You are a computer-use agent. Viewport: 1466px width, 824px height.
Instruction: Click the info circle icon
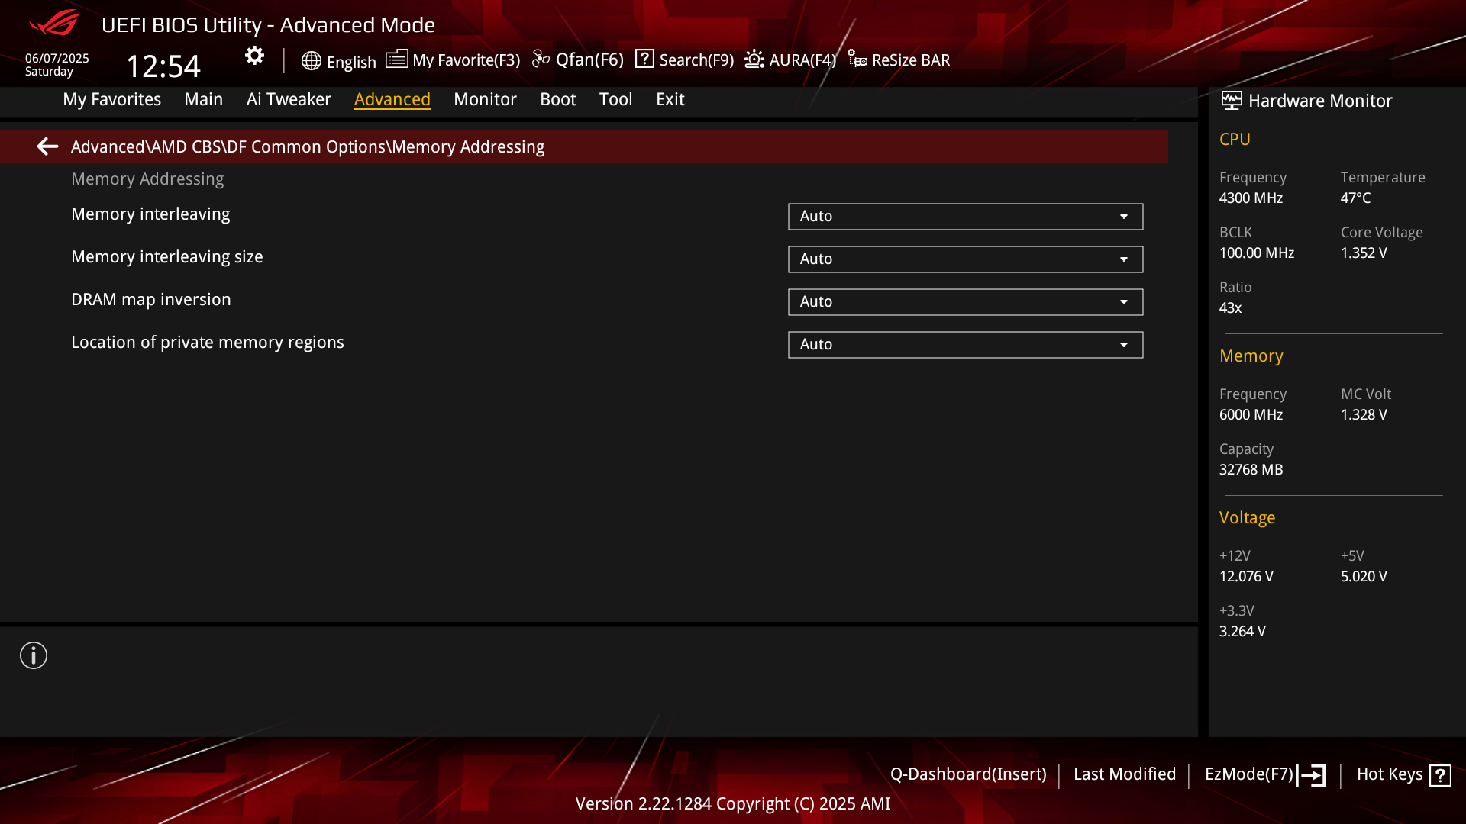tap(34, 655)
